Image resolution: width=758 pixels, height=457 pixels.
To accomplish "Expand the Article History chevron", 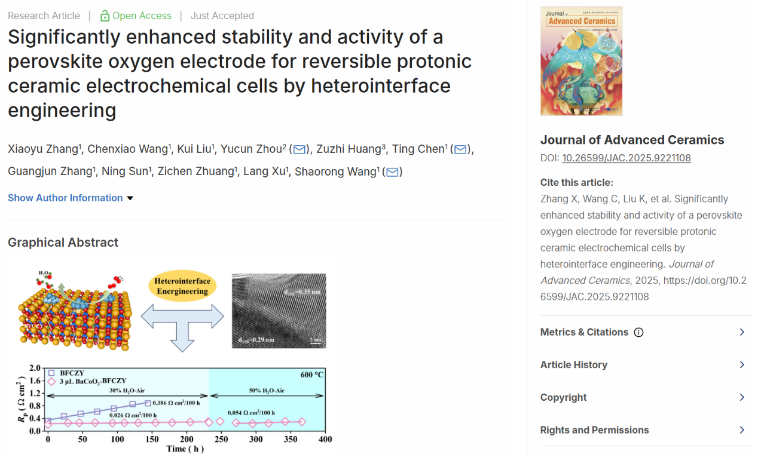I will tap(742, 364).
